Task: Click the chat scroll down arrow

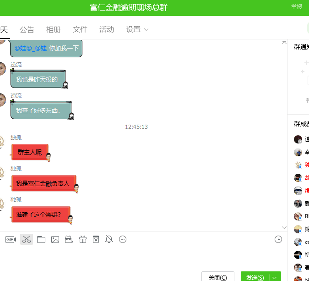Action: (x=284, y=228)
